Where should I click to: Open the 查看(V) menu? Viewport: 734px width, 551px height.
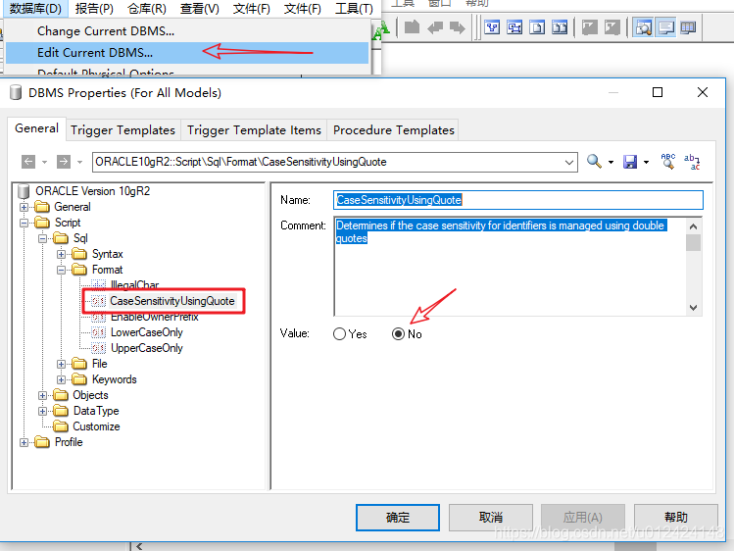(199, 9)
